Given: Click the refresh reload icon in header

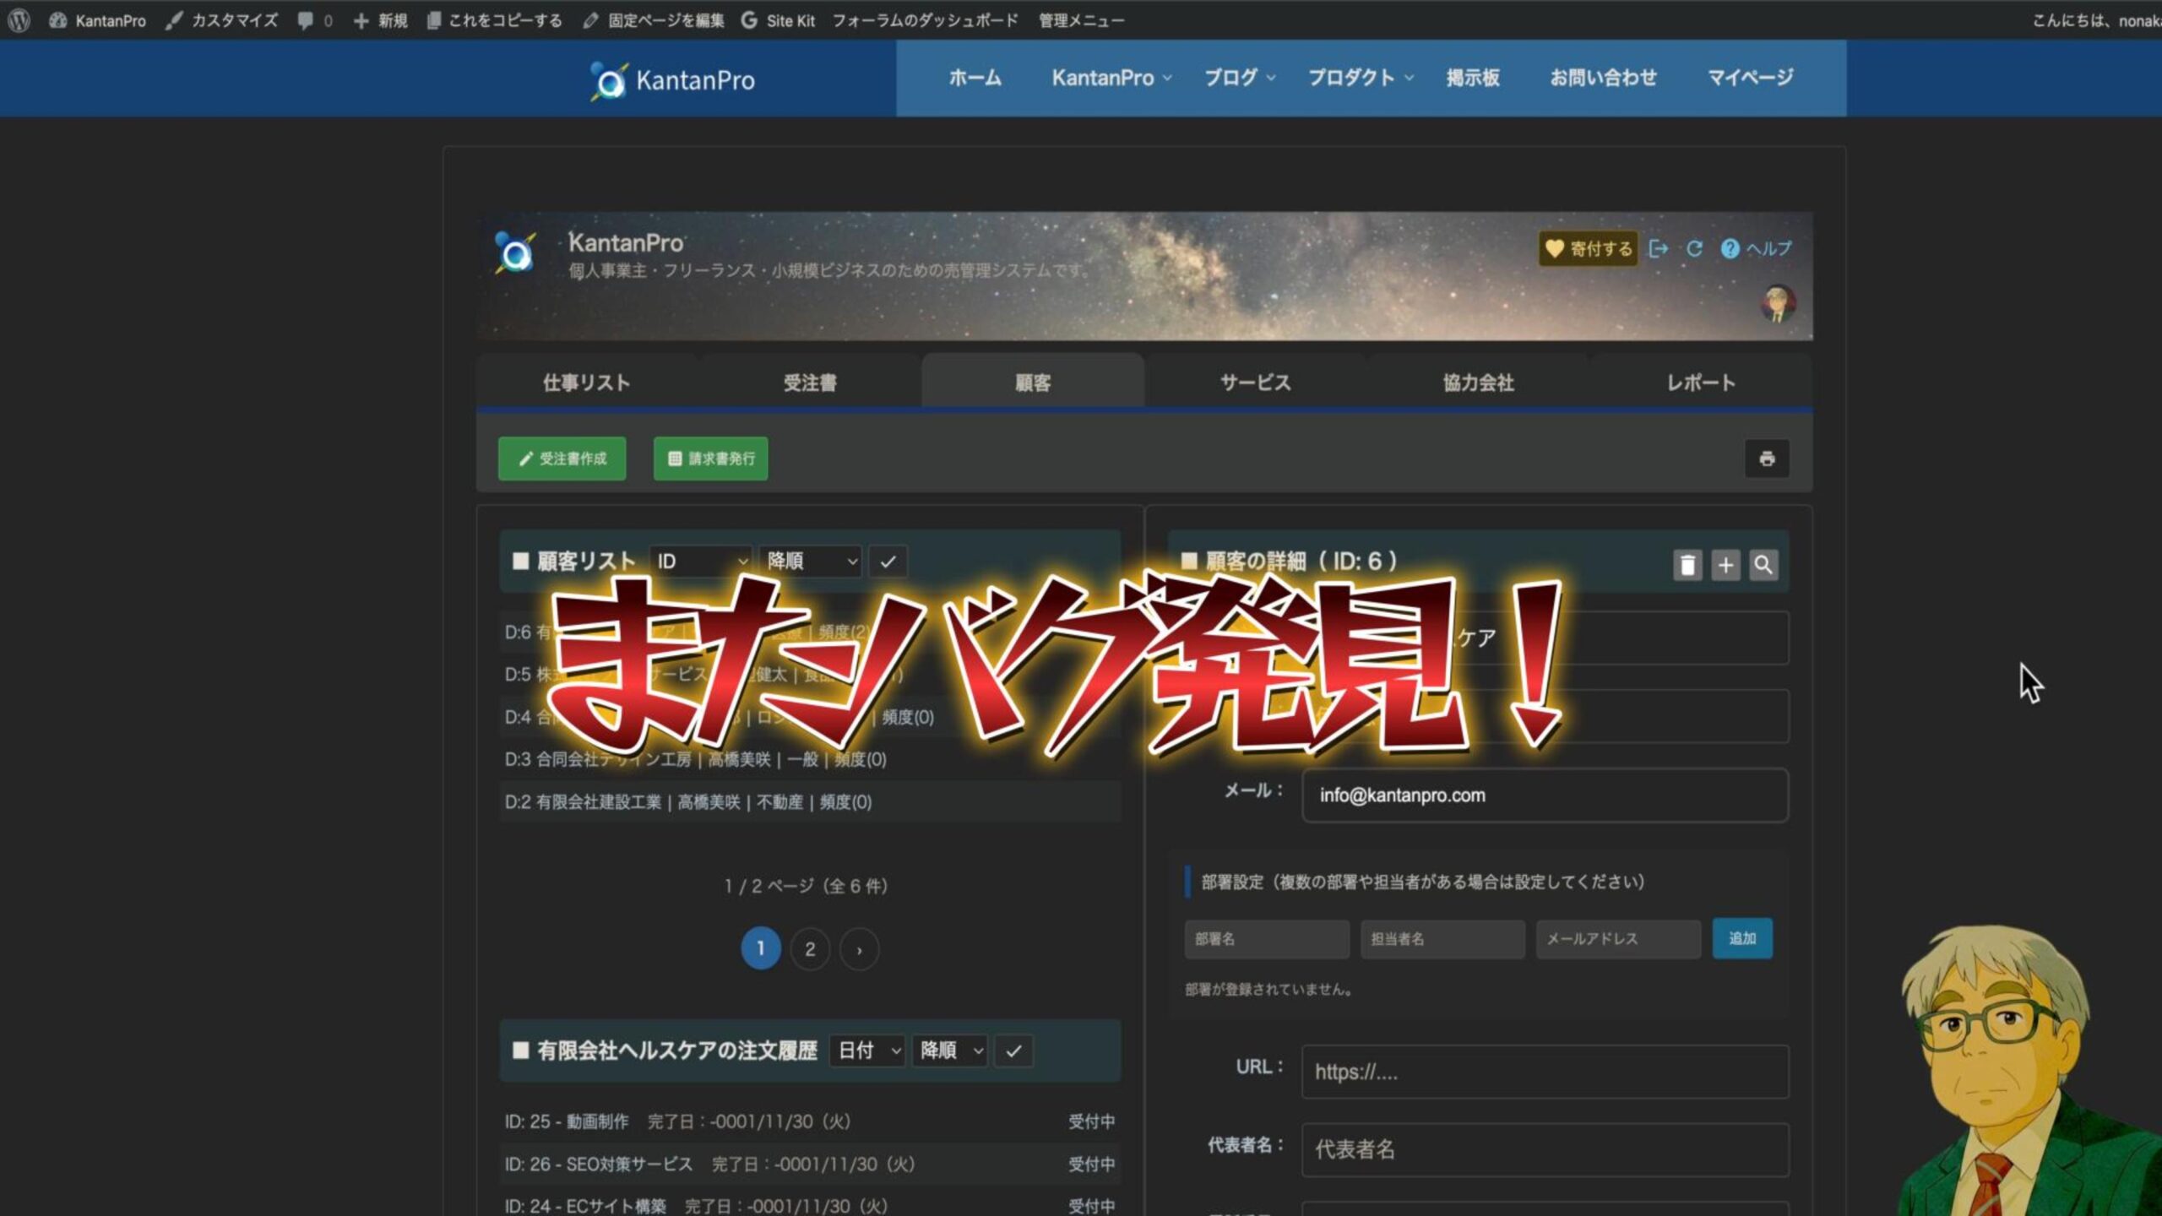Looking at the screenshot, I should tap(1694, 248).
